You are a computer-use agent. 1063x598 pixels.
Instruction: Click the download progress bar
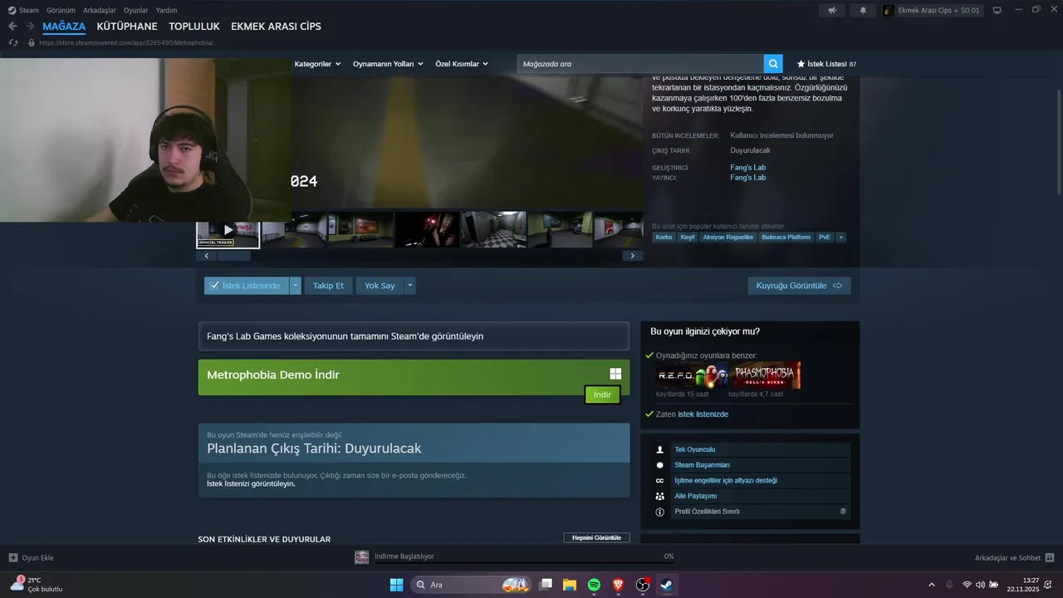[524, 565]
